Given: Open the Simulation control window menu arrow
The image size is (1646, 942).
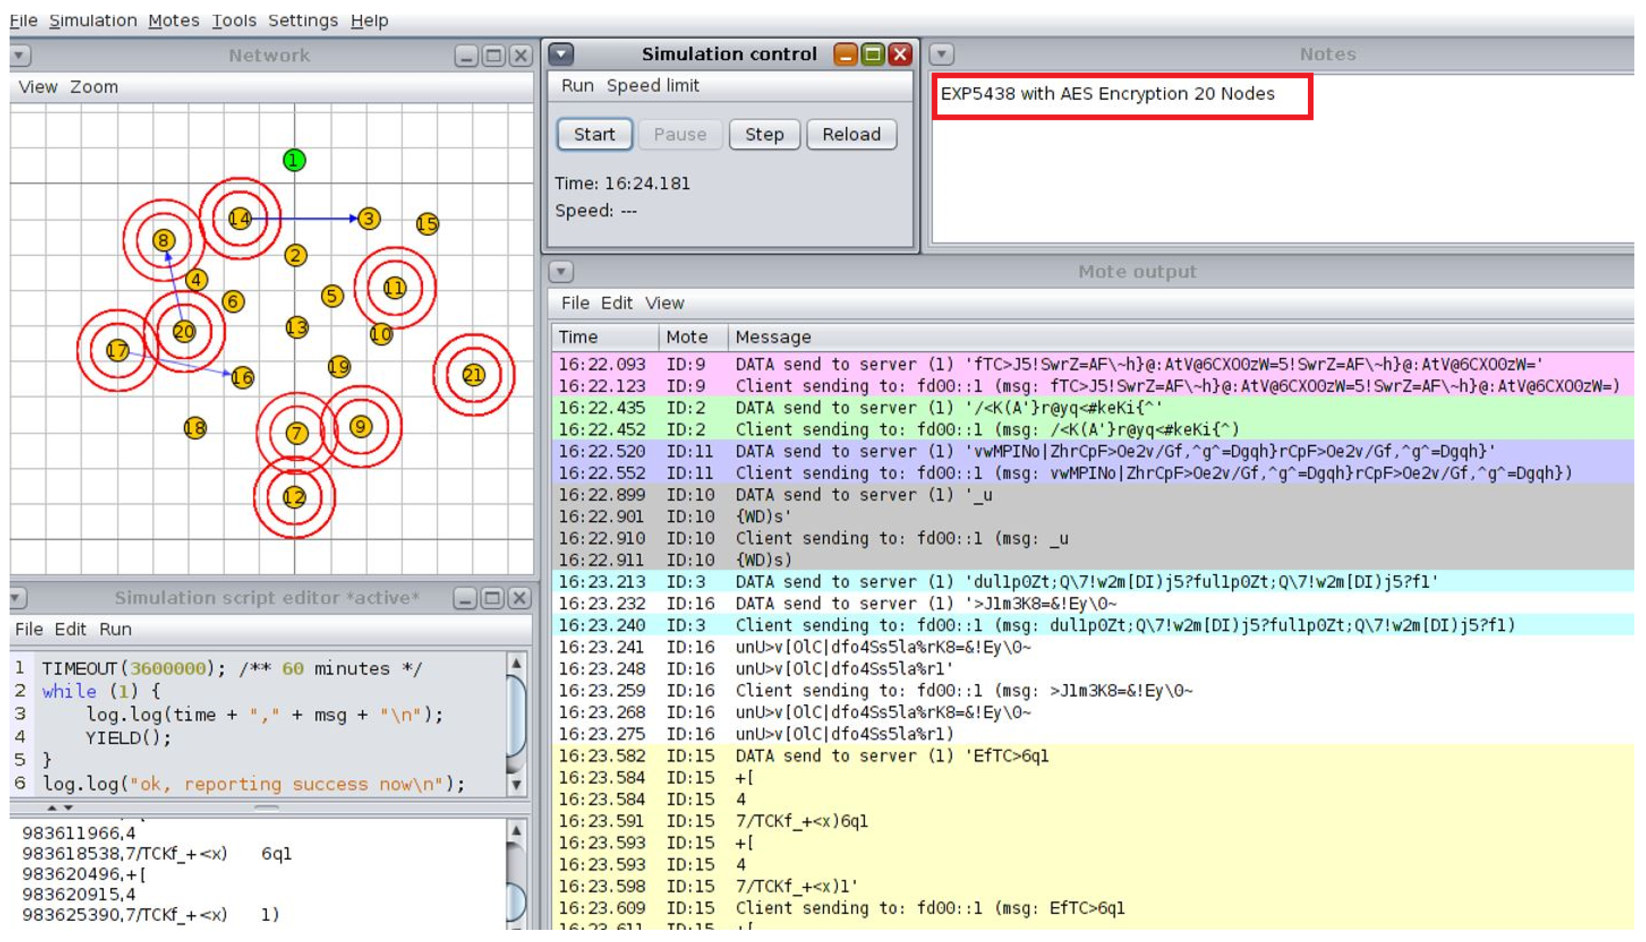Looking at the screenshot, I should 561,54.
